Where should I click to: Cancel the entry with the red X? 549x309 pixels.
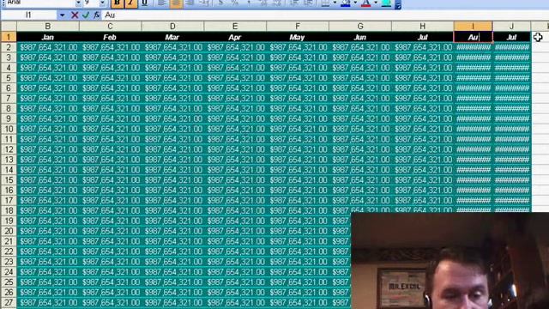[x=75, y=15]
